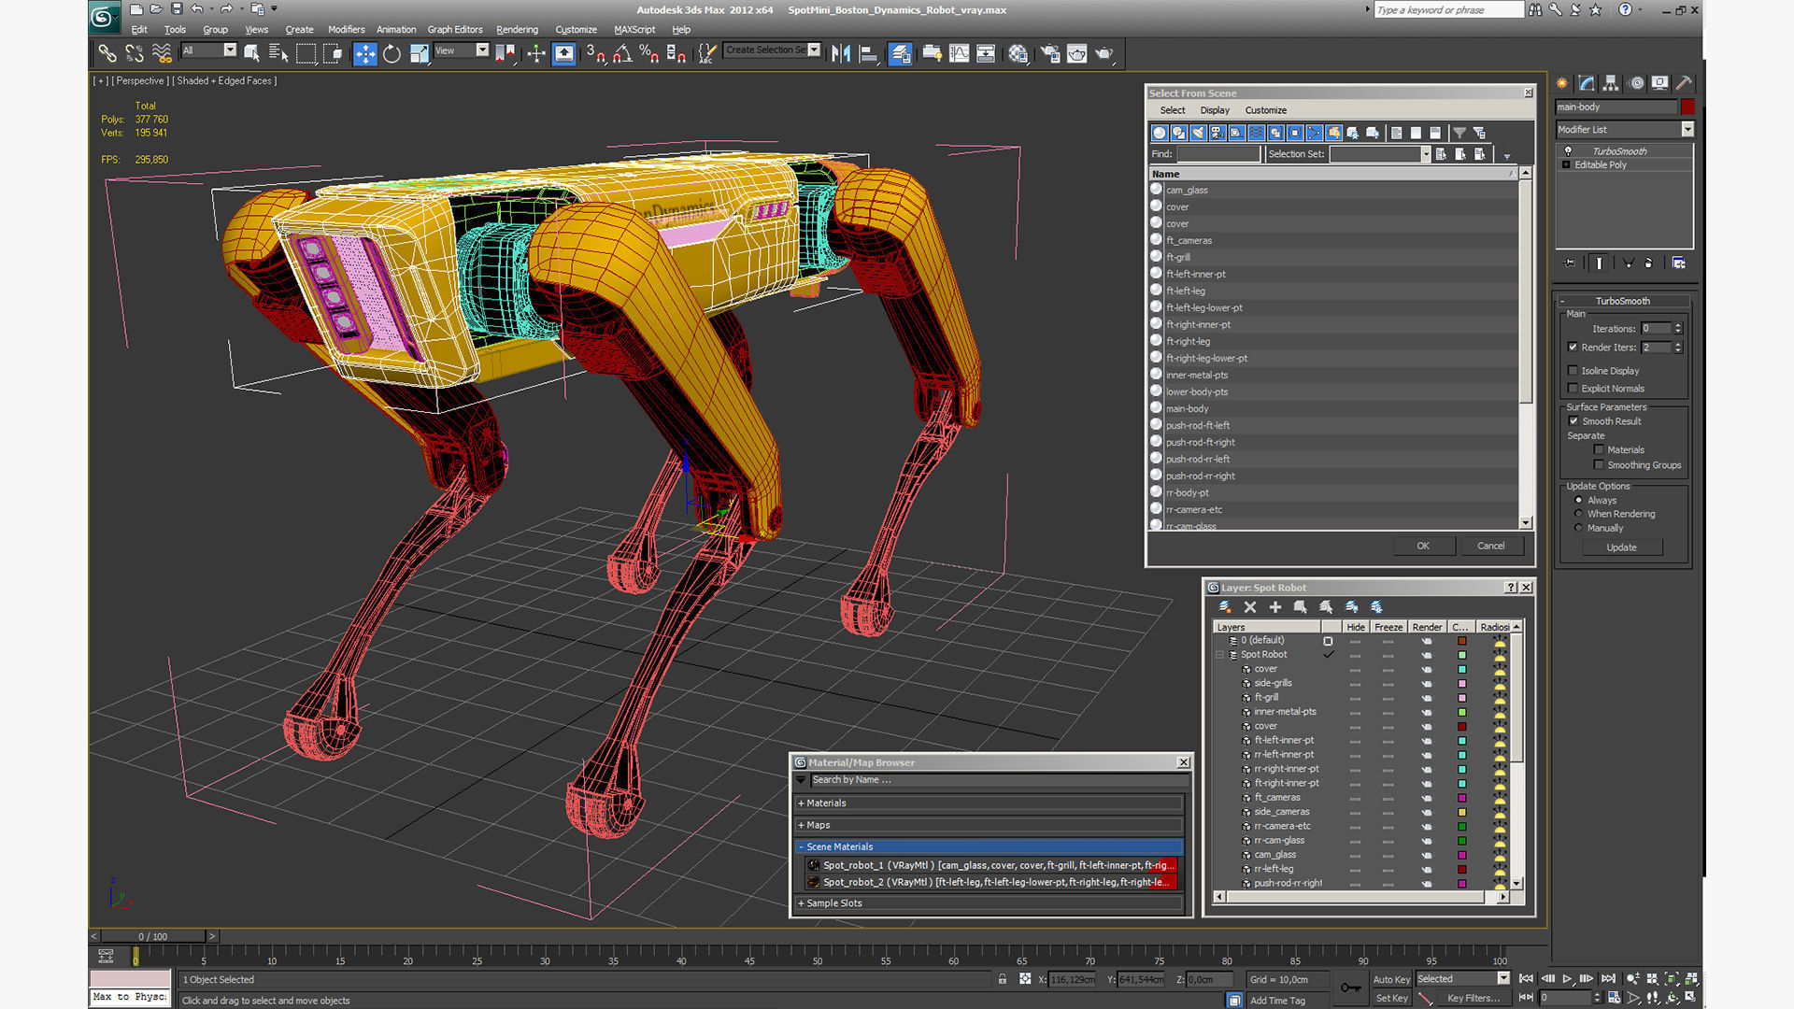Select the When Rendering update option
1794x1009 pixels.
pos(1579,514)
